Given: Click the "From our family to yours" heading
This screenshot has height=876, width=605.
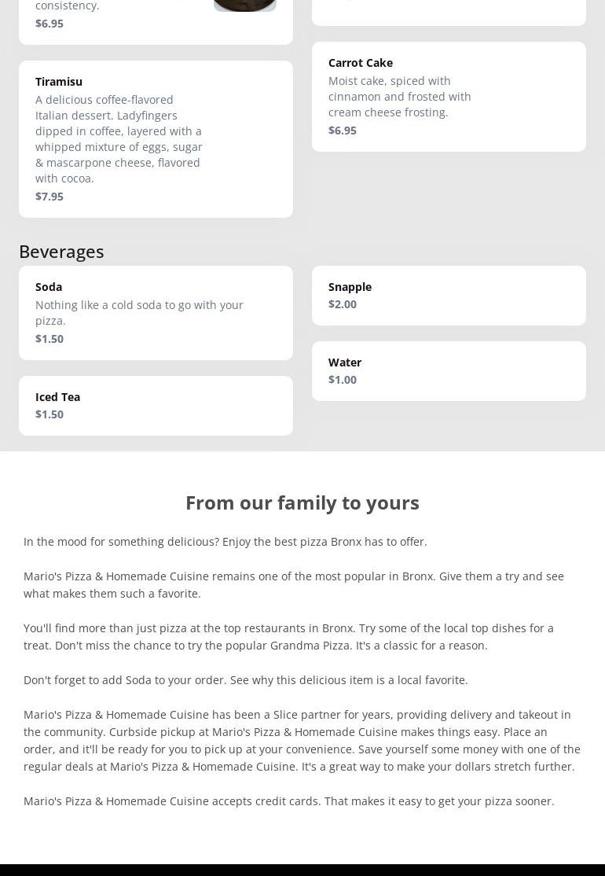Looking at the screenshot, I should pos(302,502).
